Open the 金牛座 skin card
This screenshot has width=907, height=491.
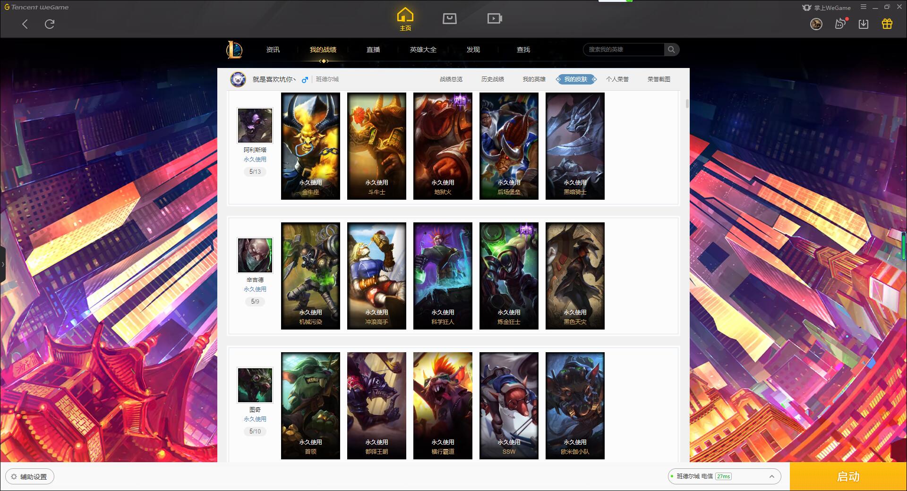pyautogui.click(x=310, y=146)
